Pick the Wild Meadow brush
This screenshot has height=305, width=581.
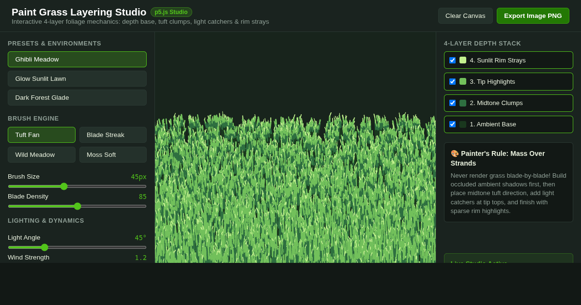[42, 154]
